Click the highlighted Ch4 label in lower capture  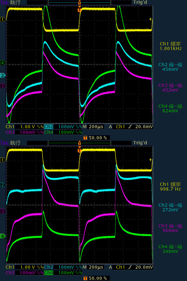coord(49,273)
